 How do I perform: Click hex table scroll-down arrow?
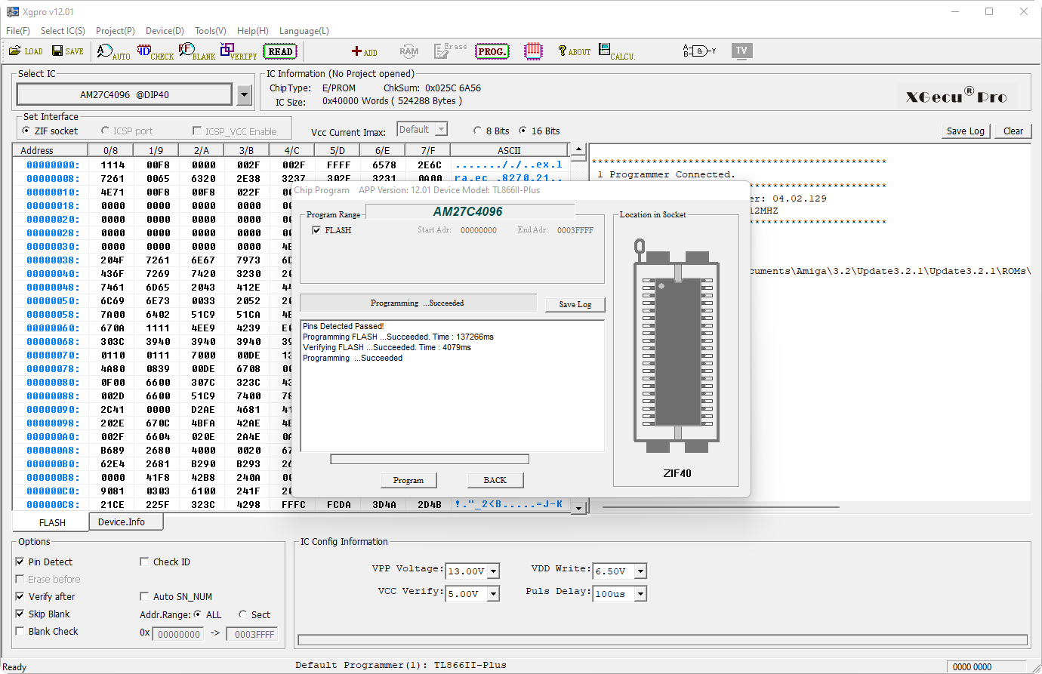tap(578, 508)
